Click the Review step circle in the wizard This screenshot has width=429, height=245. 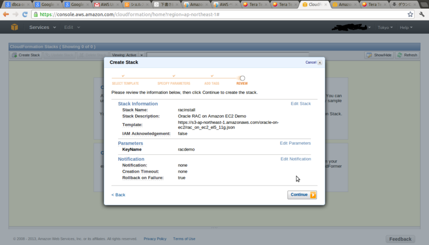242,78
